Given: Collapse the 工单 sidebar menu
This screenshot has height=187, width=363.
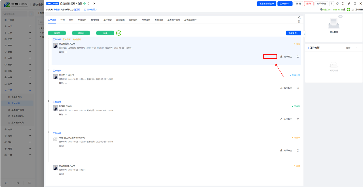Looking at the screenshot, I should click(x=17, y=90).
